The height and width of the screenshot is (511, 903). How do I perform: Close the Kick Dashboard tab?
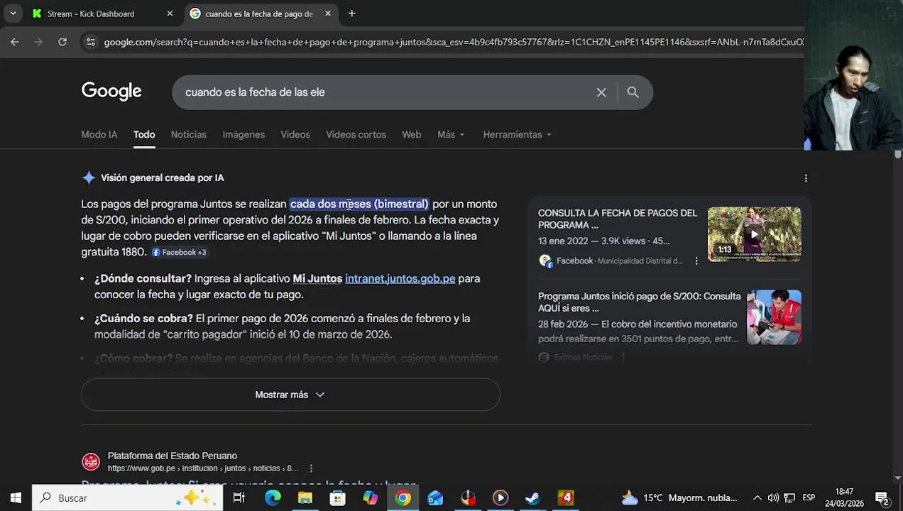[x=170, y=13]
